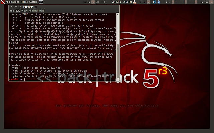The image size is (214, 133).
Task: Open the terminal Help menu
Action: (x=42, y=11)
